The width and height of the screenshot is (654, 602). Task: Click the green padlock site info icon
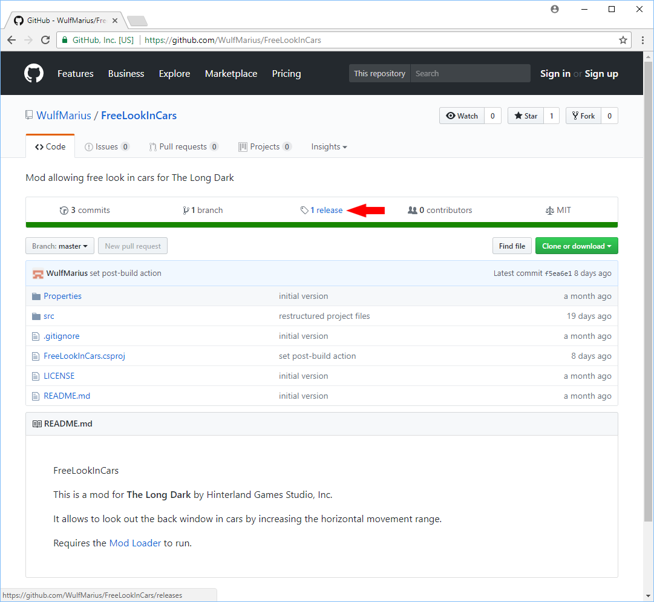coord(65,40)
